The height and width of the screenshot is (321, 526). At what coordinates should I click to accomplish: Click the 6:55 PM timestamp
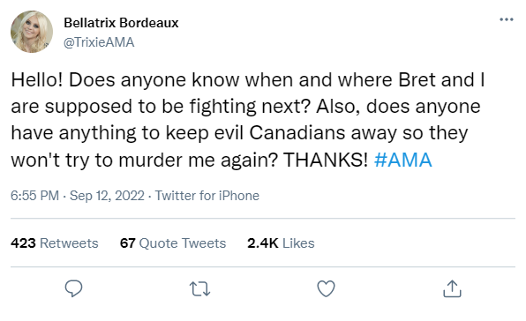coord(34,196)
